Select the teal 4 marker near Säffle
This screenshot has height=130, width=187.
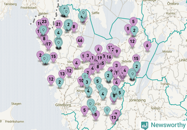coord(81,17)
